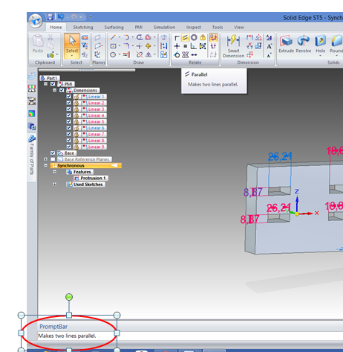Switch to the View ribbon tab

point(239,28)
